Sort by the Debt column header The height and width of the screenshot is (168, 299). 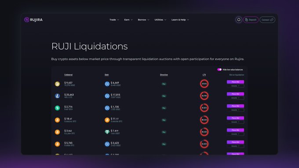(x=106, y=75)
